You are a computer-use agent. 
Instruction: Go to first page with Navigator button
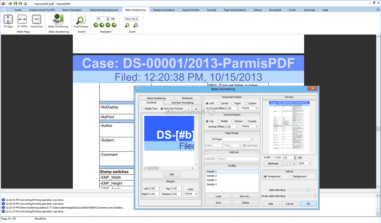coord(96,25)
